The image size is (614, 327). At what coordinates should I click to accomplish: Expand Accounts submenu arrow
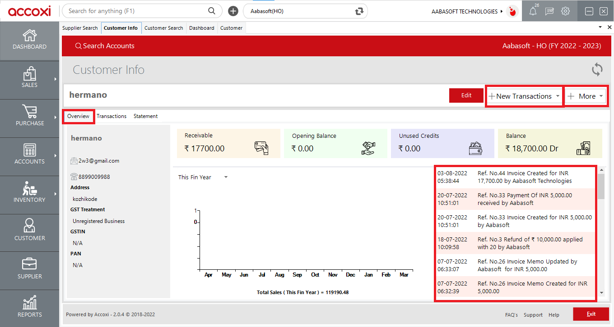coord(56,156)
